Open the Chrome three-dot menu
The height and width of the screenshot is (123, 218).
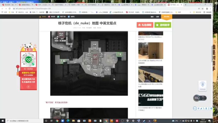click(x=211, y=9)
